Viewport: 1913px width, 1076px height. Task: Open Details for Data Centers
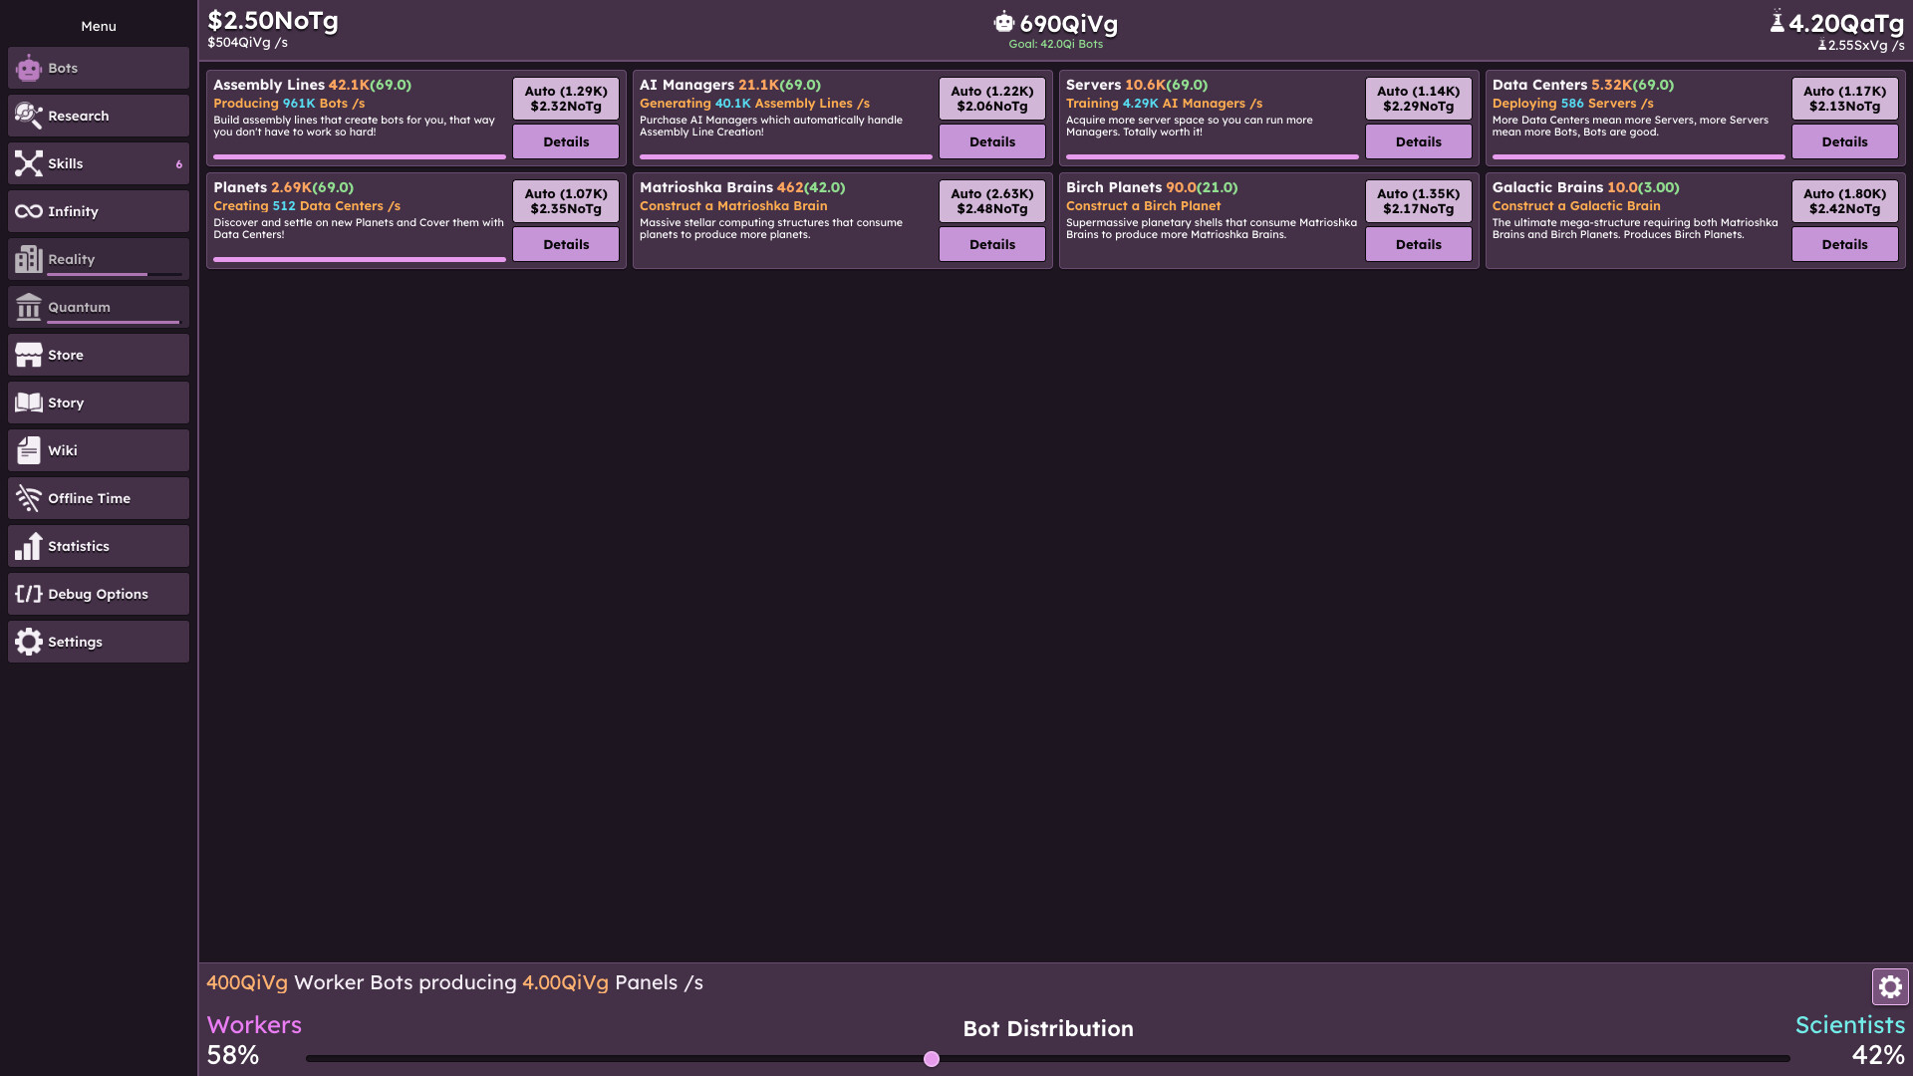point(1845,141)
